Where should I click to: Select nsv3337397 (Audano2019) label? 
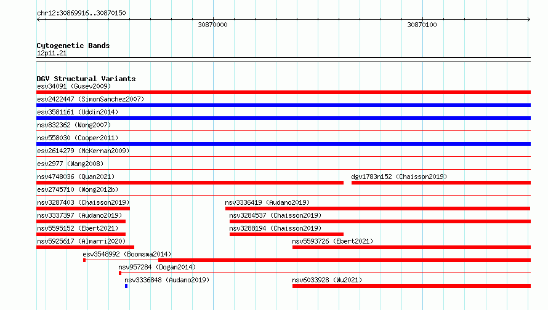(79, 215)
